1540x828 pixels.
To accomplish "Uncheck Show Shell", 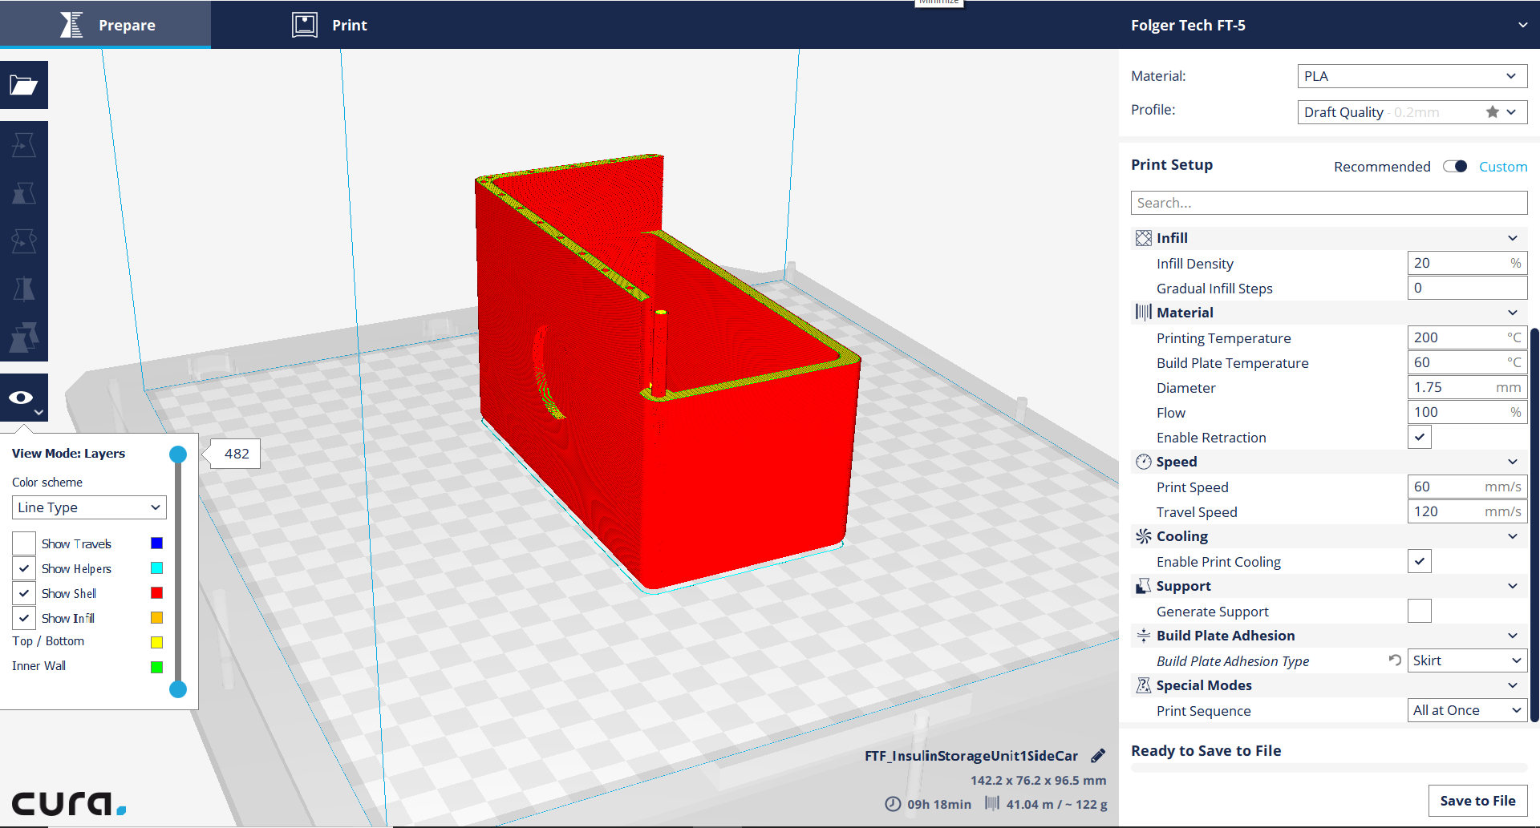I will tap(24, 593).
